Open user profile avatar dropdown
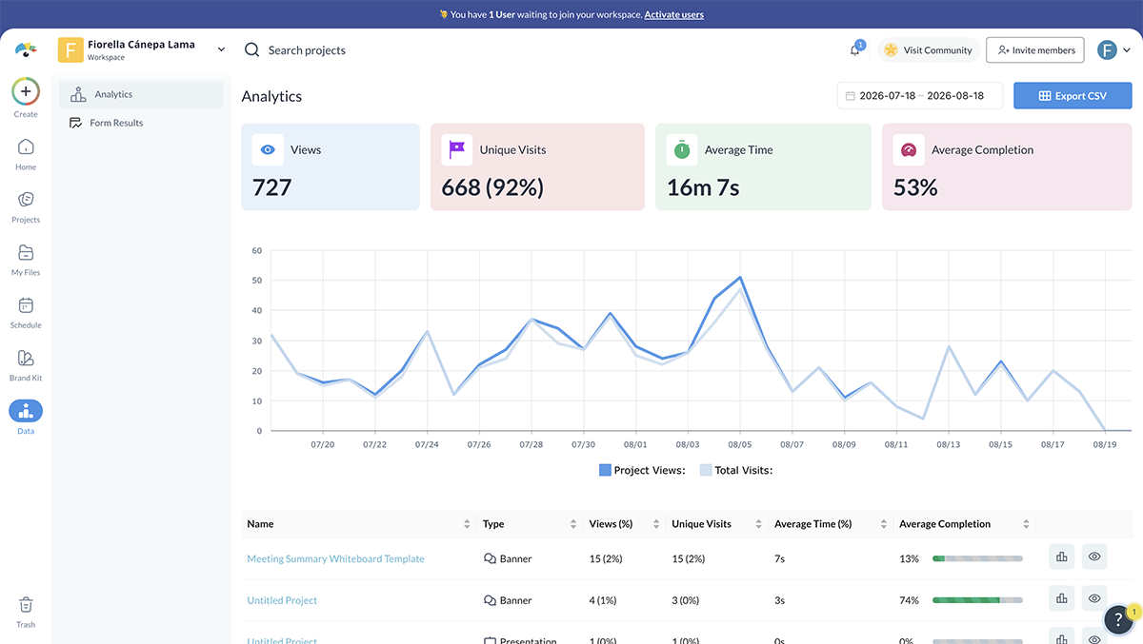This screenshot has width=1143, height=644. point(1113,50)
